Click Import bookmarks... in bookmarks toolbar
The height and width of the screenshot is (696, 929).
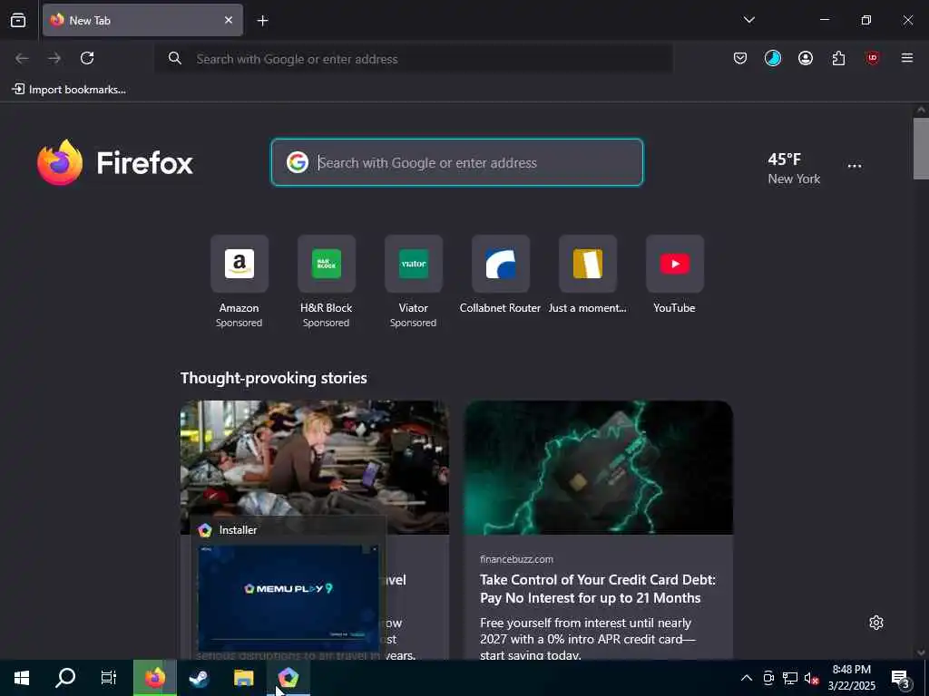pyautogui.click(x=69, y=90)
